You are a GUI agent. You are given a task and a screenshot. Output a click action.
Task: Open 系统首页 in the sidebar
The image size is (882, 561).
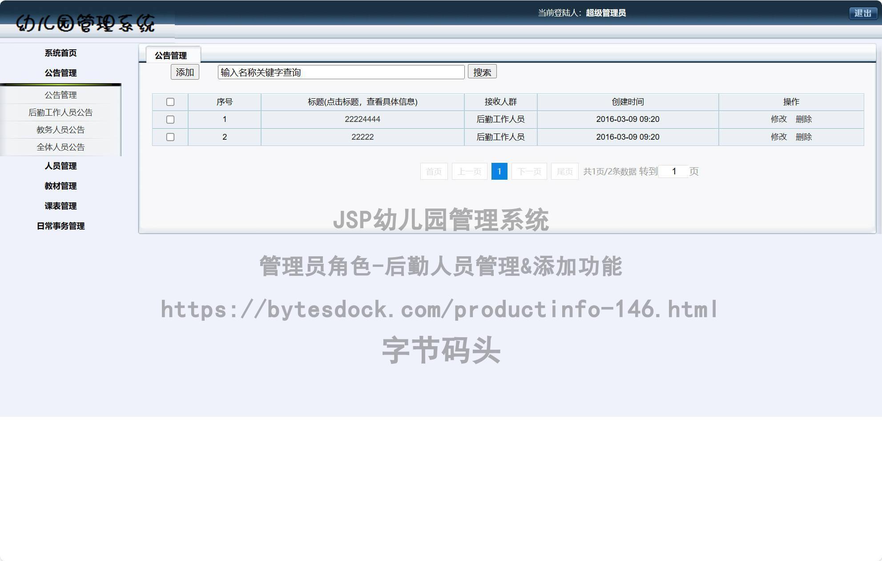60,53
